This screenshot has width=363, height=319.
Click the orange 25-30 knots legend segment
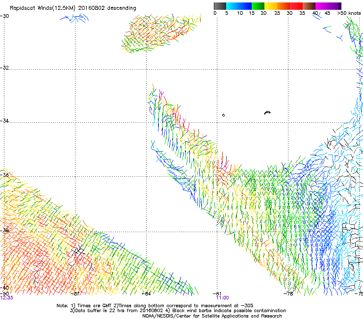[x=284, y=6]
